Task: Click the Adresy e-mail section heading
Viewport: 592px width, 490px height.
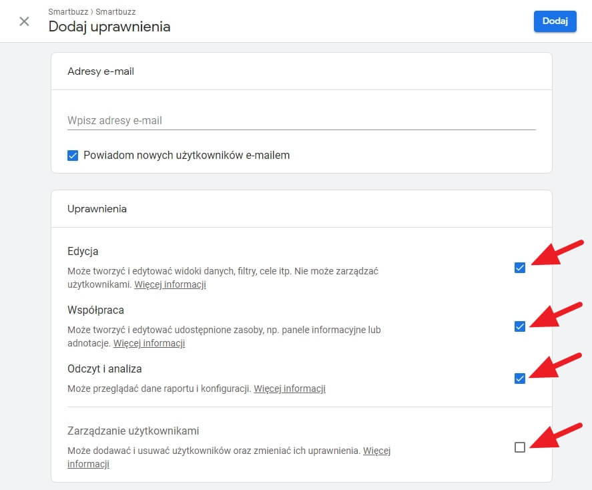Action: pyautogui.click(x=101, y=71)
